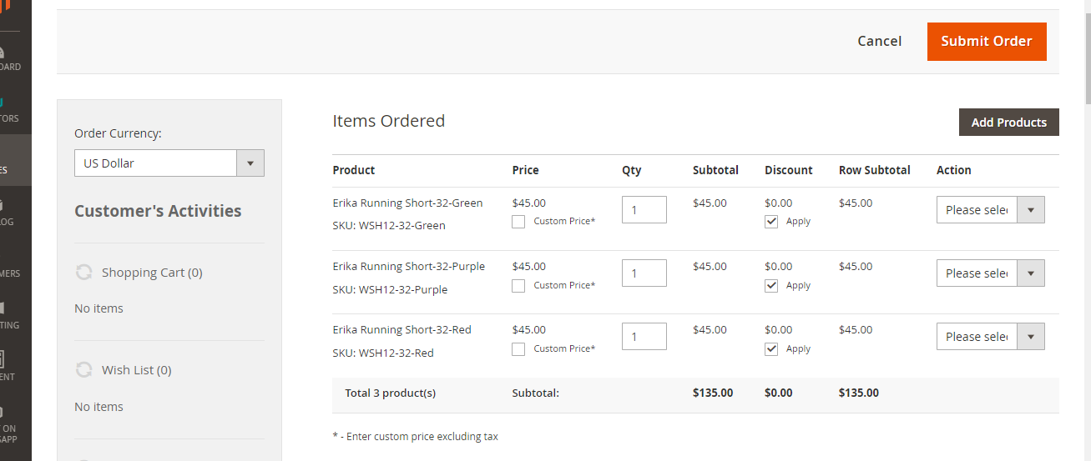This screenshot has height=461, width=1091.
Task: Open the Dashboard sidebar icon
Action: coord(8,58)
